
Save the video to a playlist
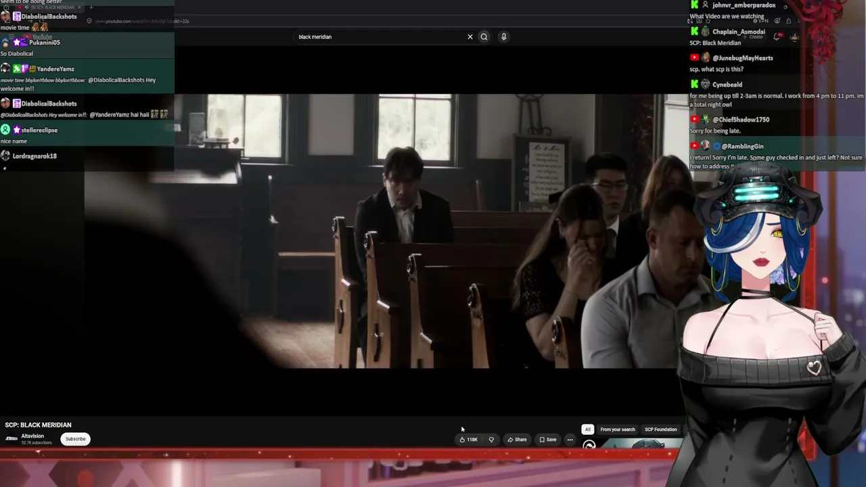pos(548,440)
